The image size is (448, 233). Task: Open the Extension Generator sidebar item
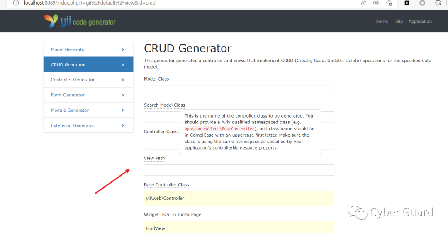[88, 125]
